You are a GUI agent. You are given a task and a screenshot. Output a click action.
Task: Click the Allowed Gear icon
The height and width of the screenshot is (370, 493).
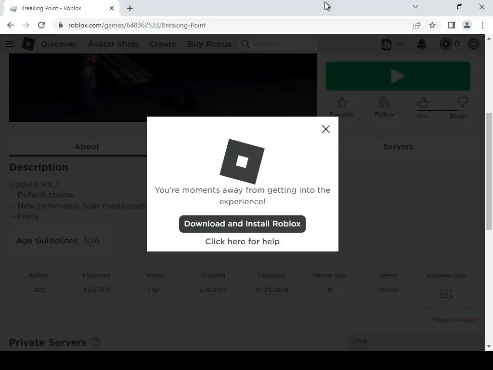coord(446,294)
